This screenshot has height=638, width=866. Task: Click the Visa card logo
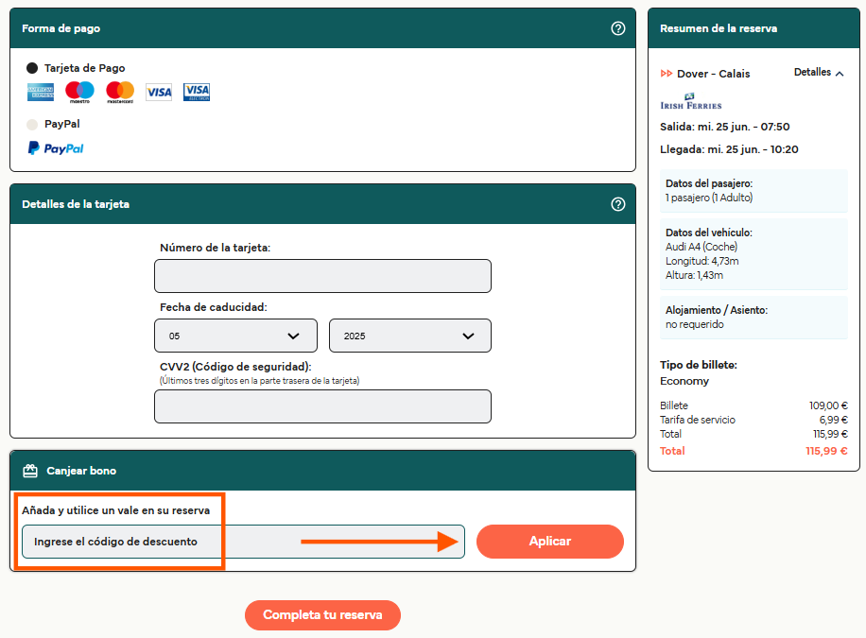tap(159, 92)
